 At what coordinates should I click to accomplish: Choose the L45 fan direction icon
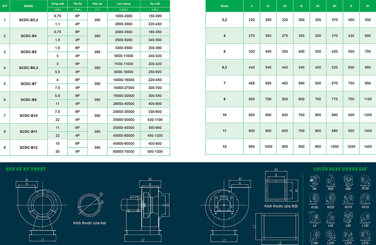[331, 218]
